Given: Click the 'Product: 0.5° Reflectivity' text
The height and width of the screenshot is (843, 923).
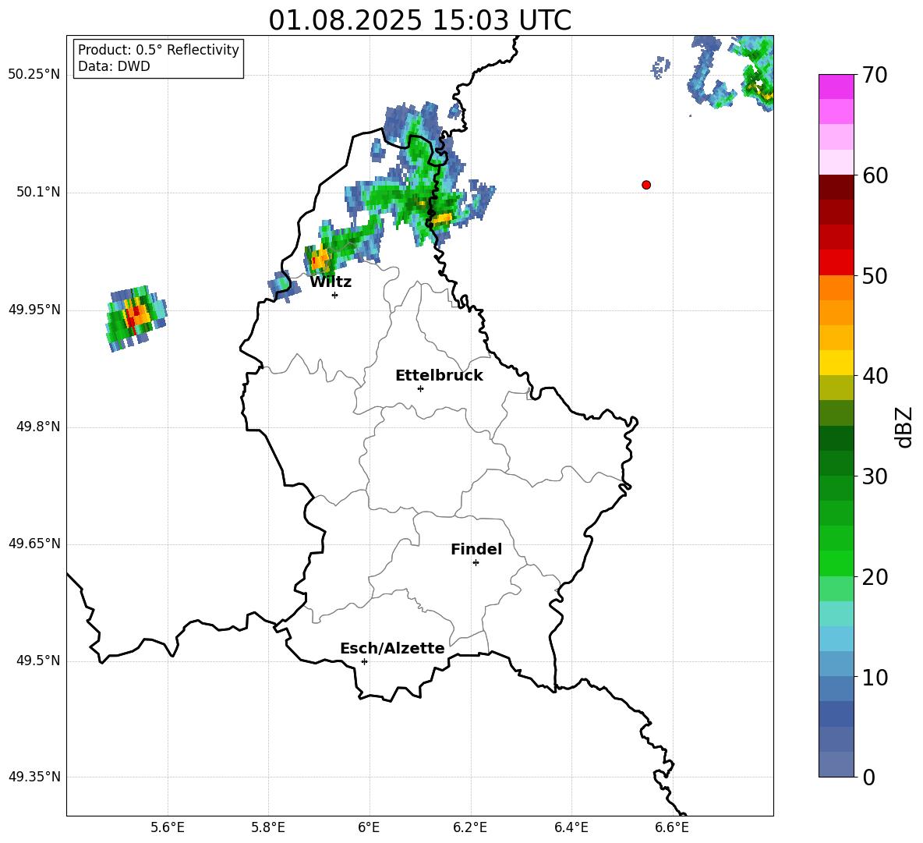Looking at the screenshot, I should click(x=158, y=49).
